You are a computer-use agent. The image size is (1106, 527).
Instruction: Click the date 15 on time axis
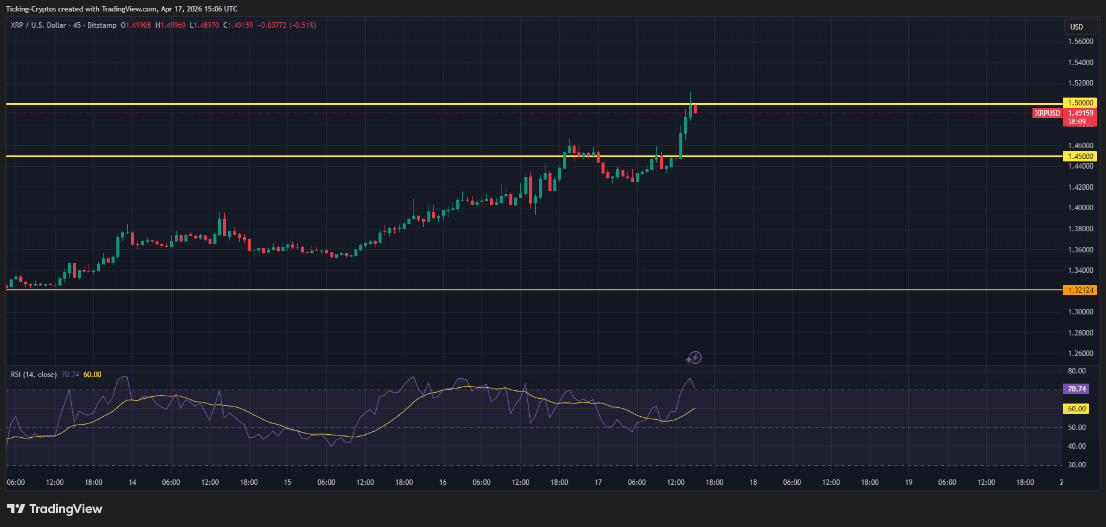tap(287, 482)
